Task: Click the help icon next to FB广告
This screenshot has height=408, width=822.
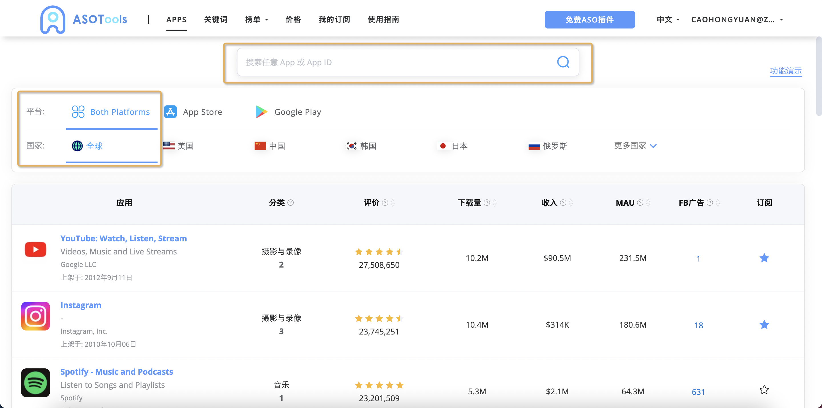Action: coord(710,203)
